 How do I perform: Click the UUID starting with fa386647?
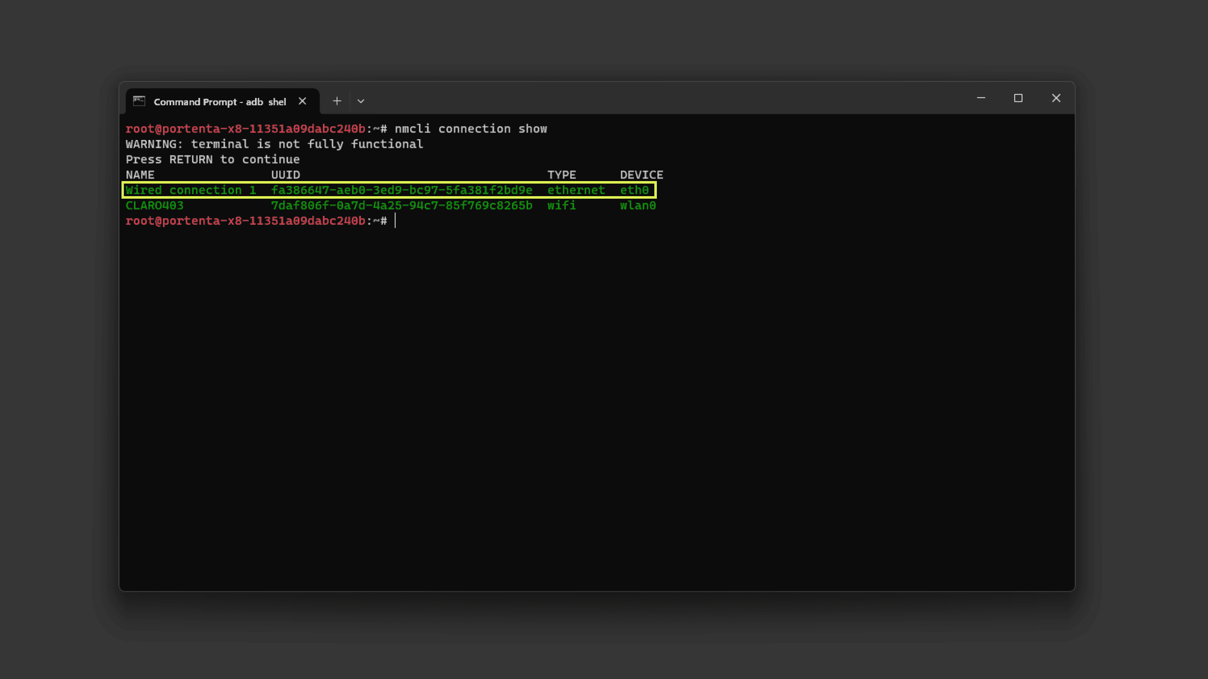pyautogui.click(x=401, y=190)
